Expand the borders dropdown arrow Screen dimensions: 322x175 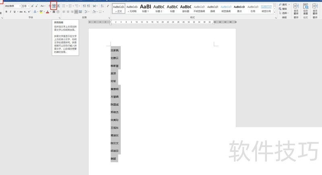103,12
